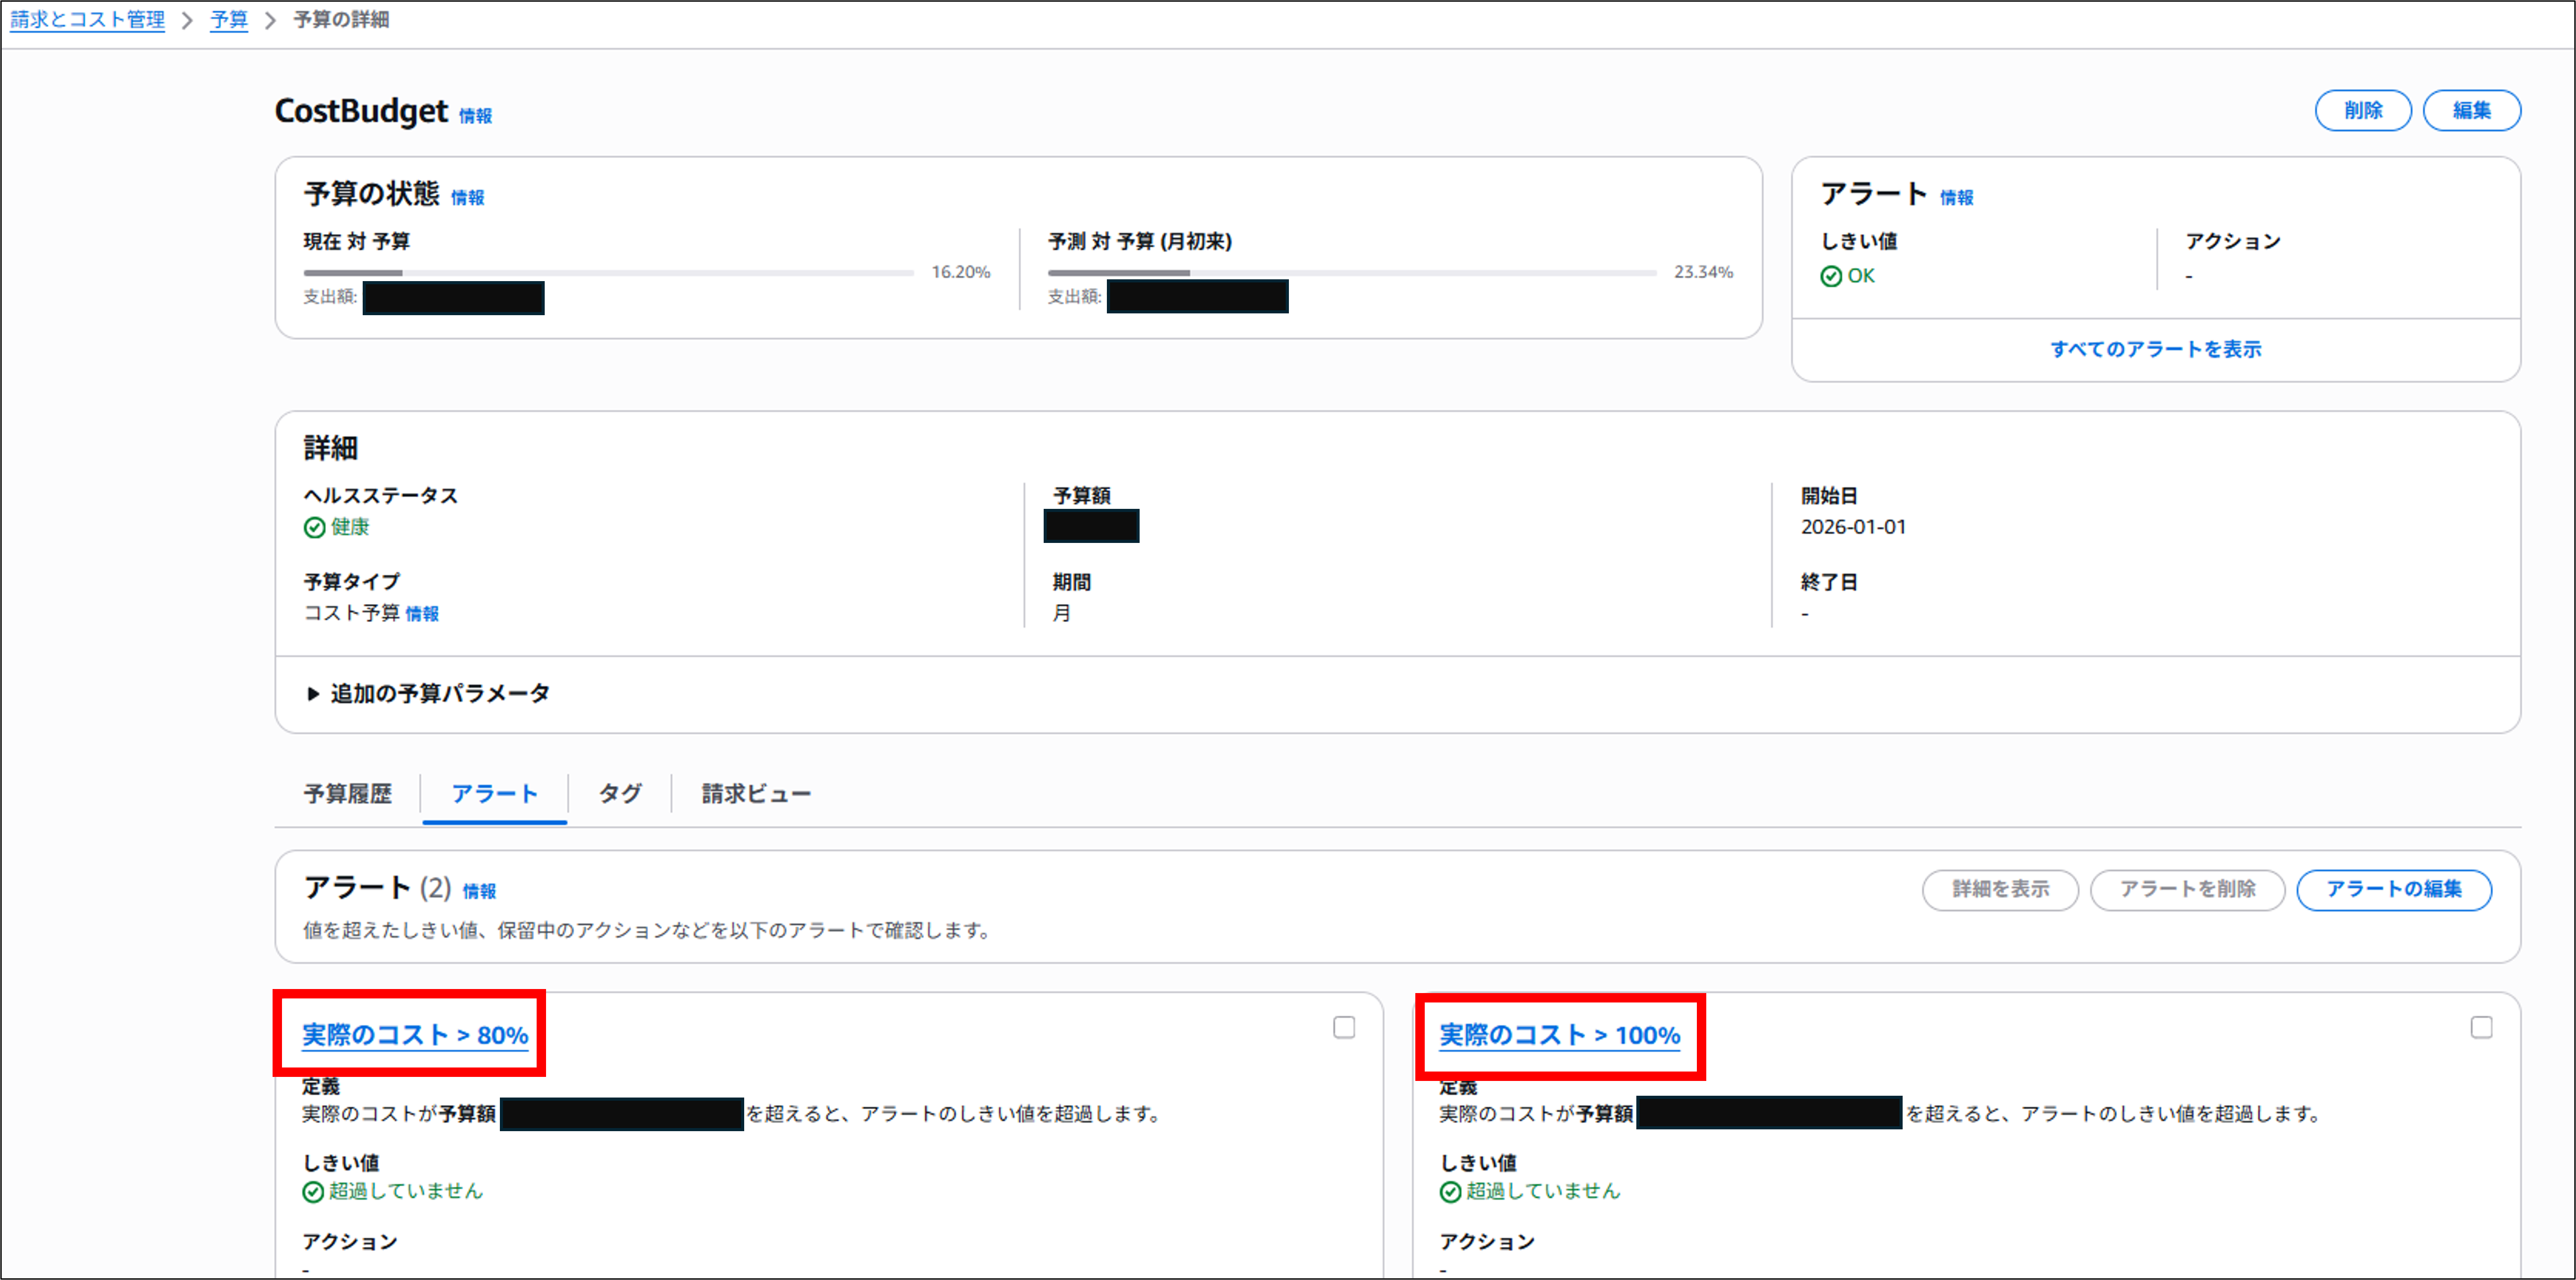Click すべてのアラートを表示
Viewport: 2576px width, 1280px height.
2156,349
